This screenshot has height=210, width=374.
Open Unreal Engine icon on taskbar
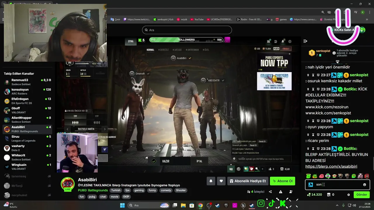click(x=243, y=205)
